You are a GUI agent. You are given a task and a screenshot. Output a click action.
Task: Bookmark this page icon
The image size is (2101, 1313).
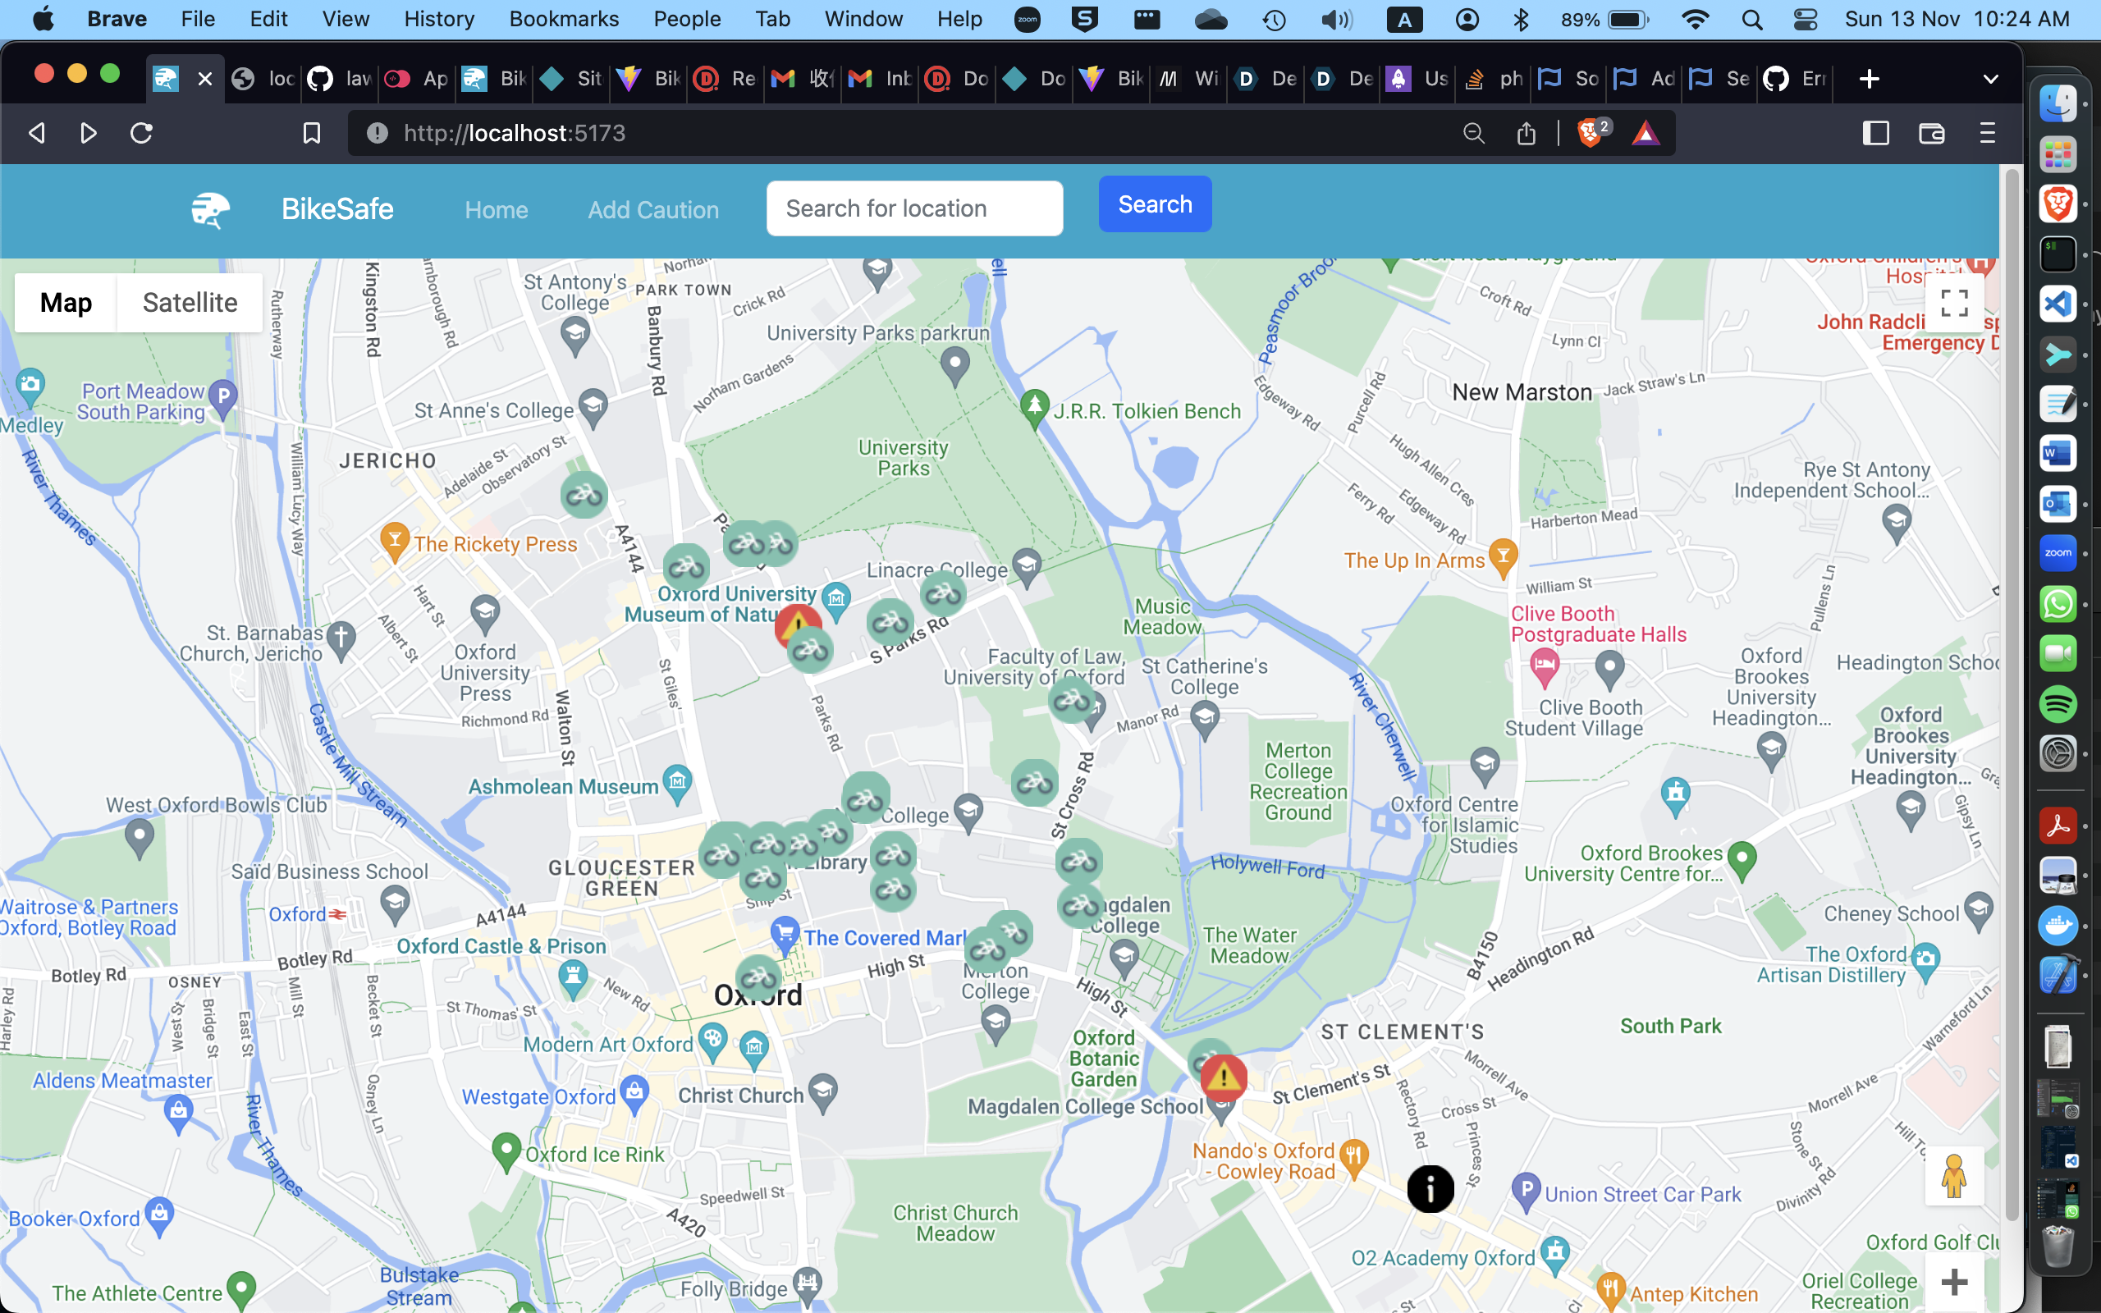pyautogui.click(x=312, y=133)
